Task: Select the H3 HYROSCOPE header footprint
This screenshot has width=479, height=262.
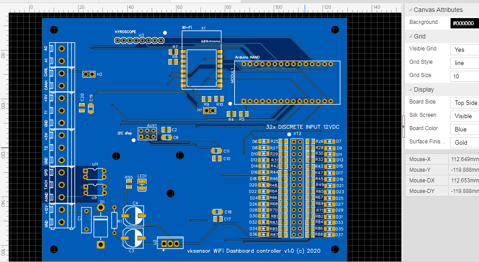Action: [138, 41]
